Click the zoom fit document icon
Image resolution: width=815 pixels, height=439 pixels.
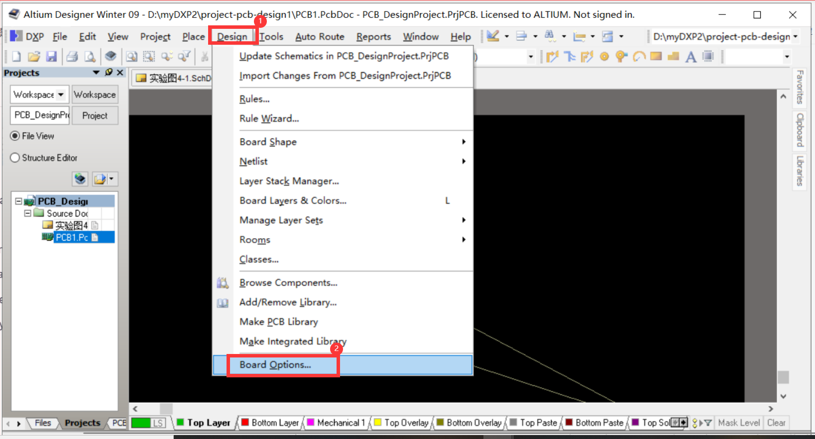coord(131,57)
